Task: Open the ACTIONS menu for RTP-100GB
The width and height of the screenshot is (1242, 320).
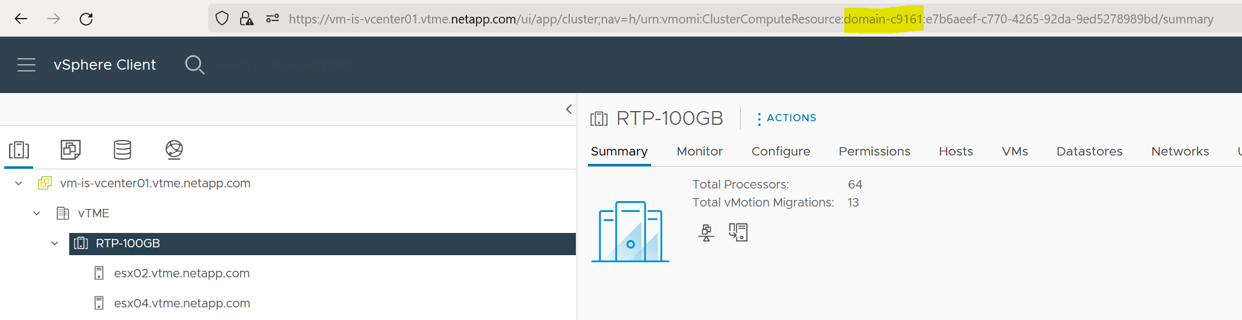Action: coord(786,118)
